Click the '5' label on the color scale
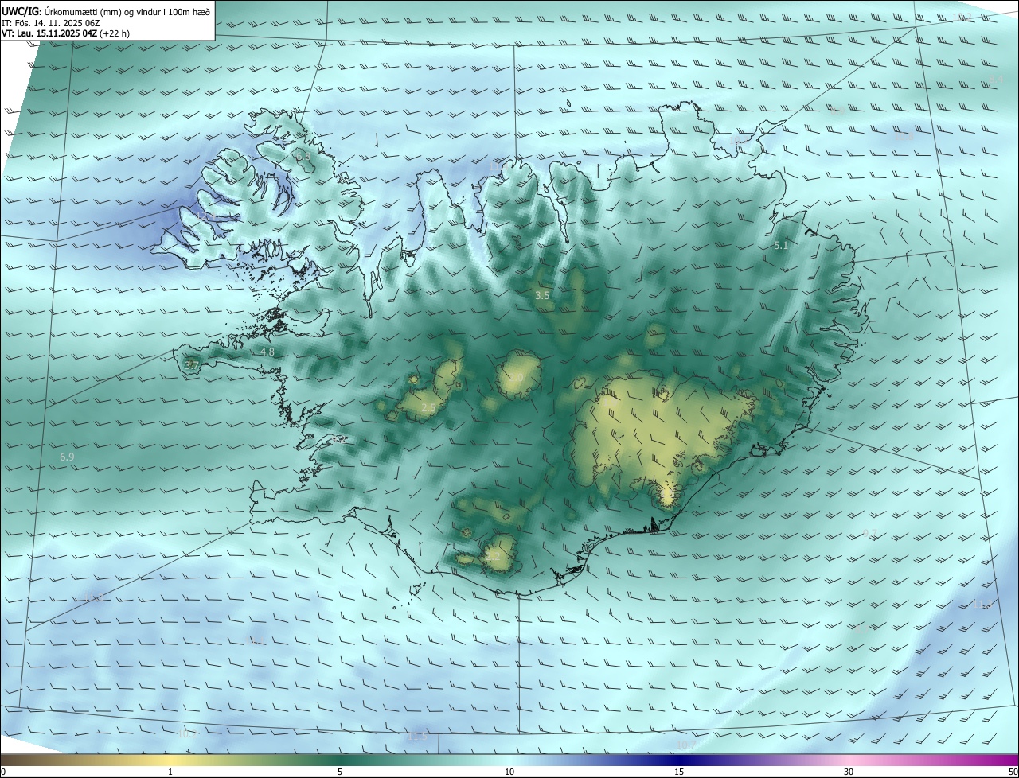Viewport: 1019px width, 778px height. pos(340,772)
